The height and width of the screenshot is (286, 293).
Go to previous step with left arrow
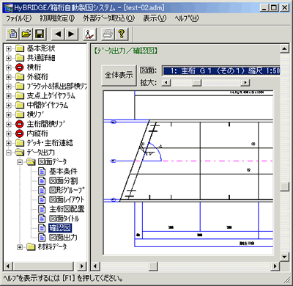pos(58,34)
